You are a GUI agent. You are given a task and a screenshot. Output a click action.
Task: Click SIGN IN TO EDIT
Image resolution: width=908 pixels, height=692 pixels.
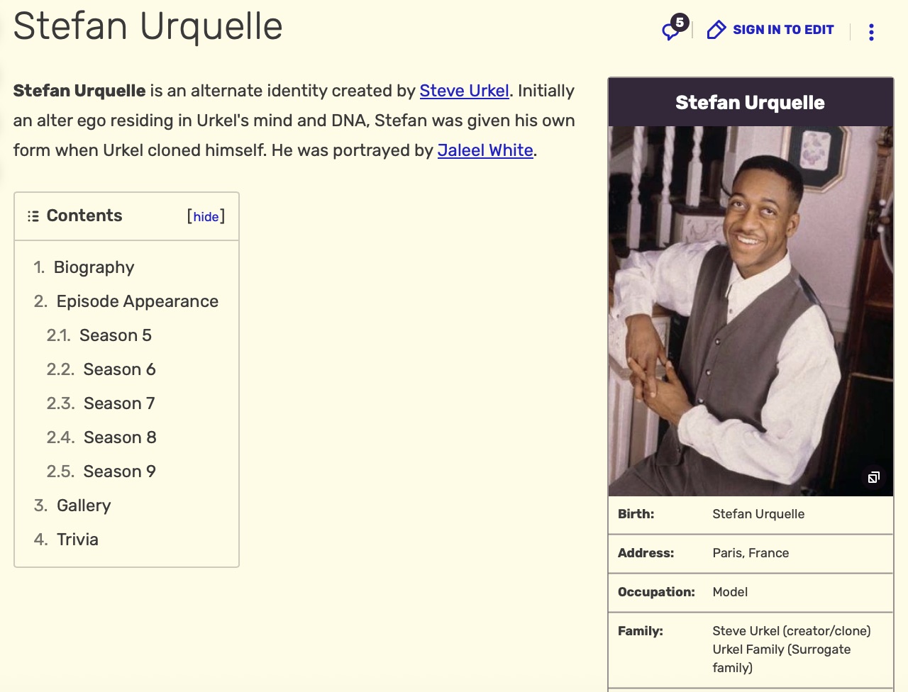pyautogui.click(x=783, y=30)
